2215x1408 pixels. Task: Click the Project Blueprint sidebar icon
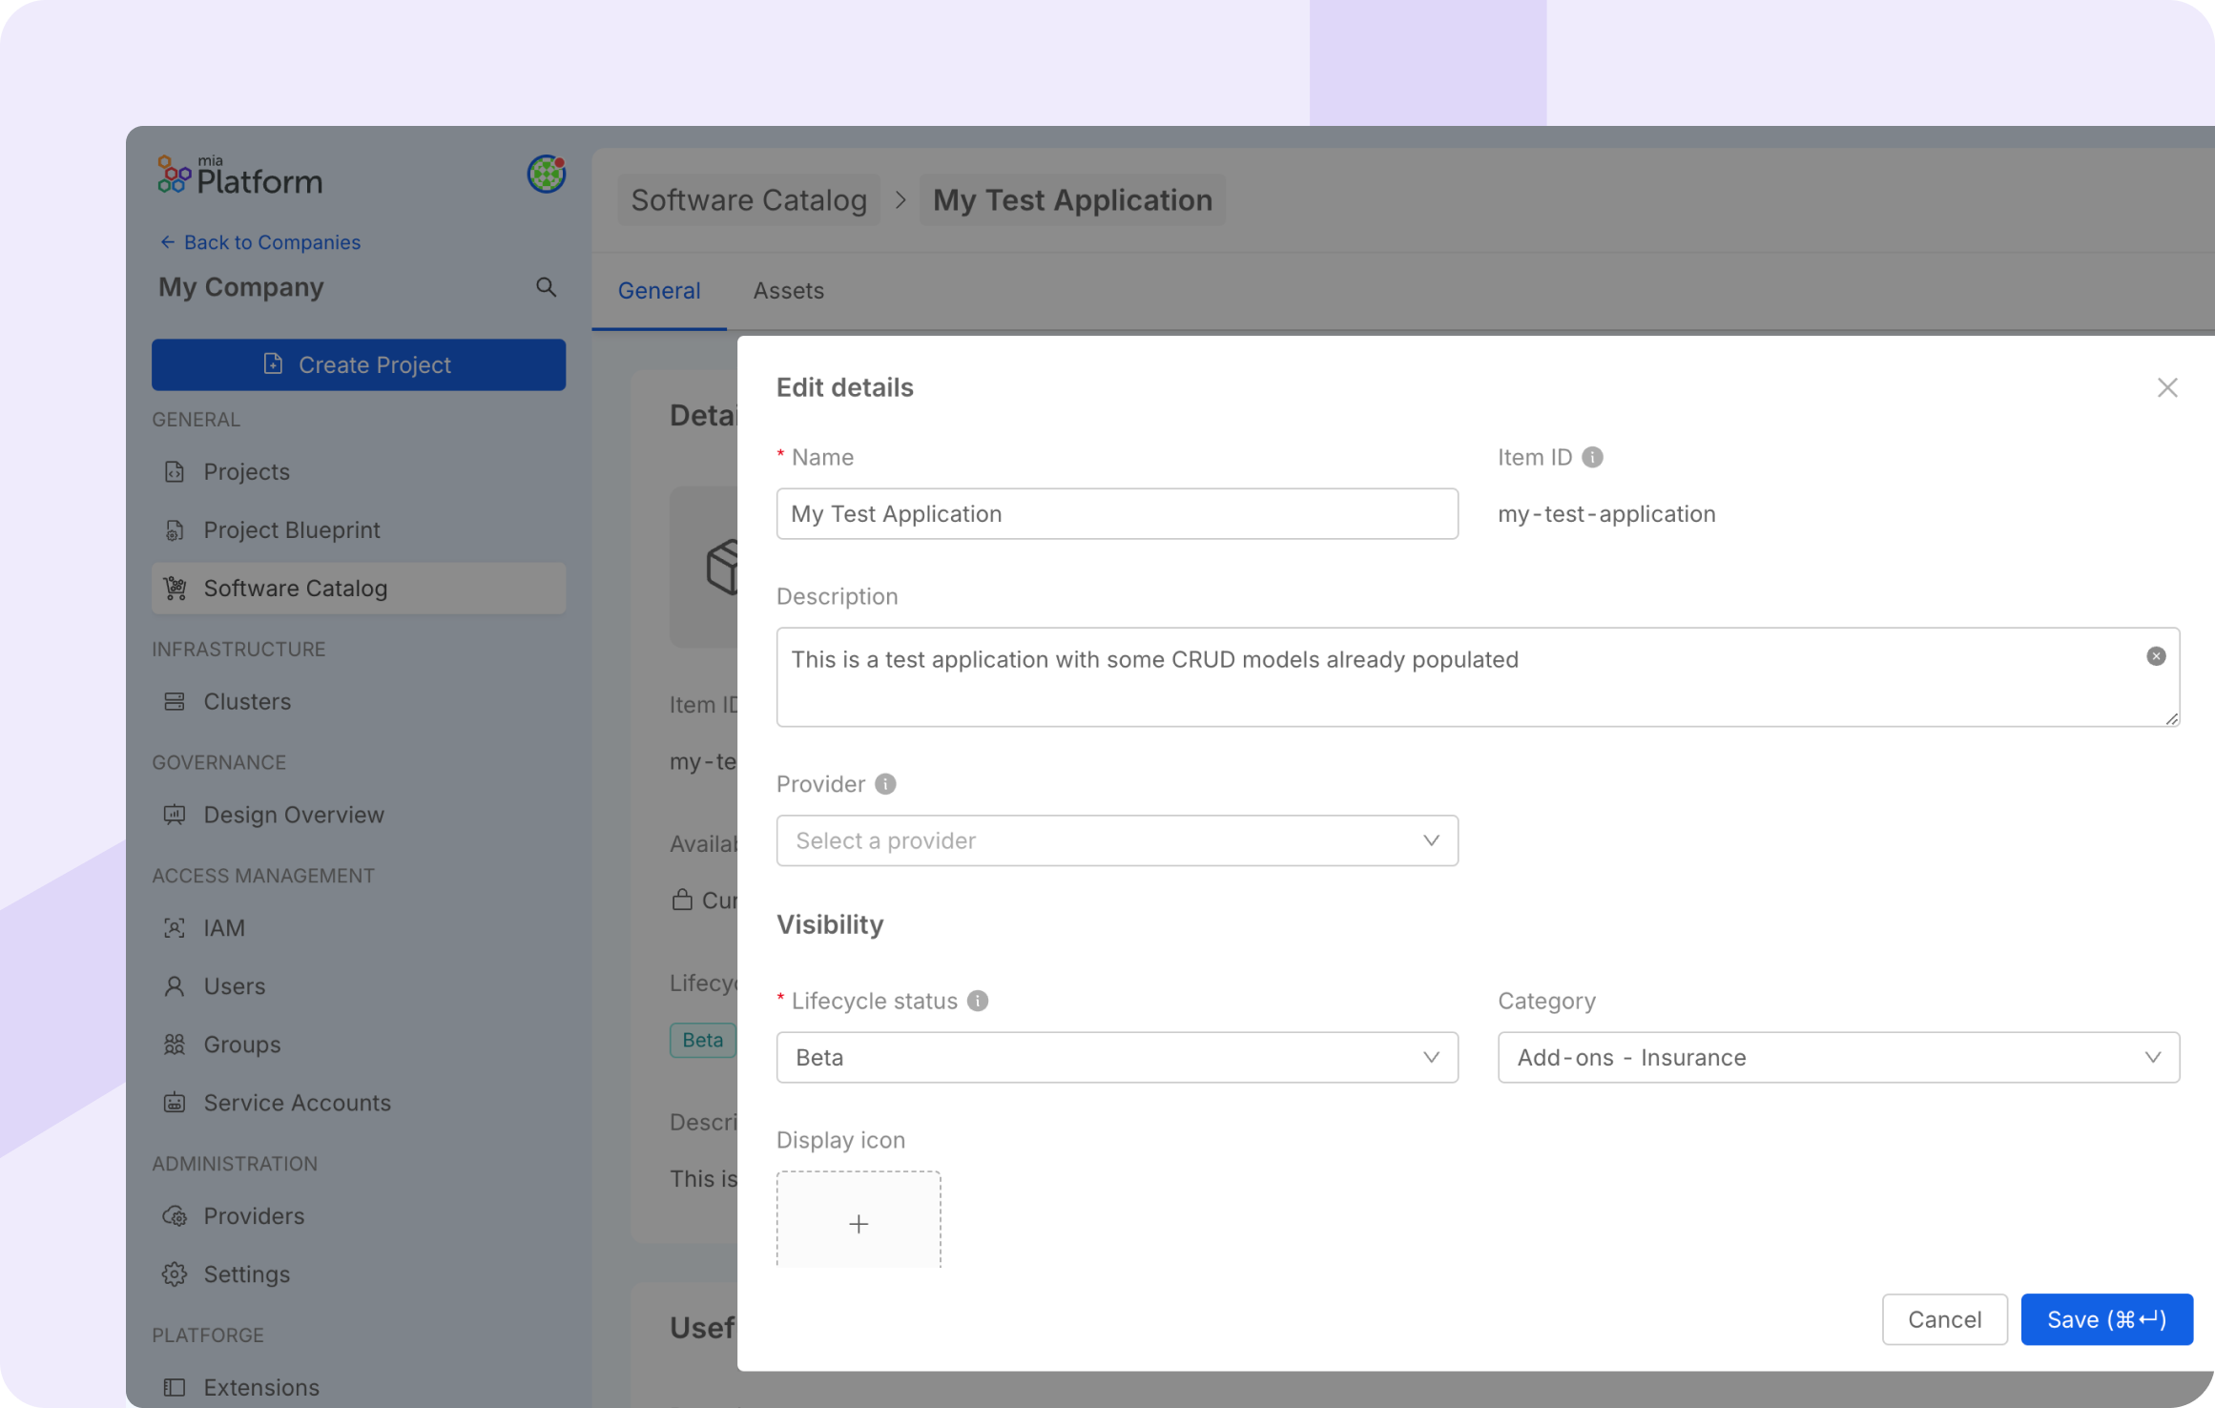[176, 529]
